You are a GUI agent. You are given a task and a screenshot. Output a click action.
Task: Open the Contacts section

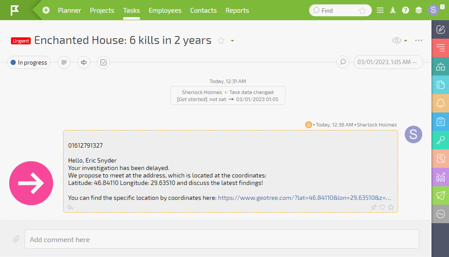click(x=203, y=11)
